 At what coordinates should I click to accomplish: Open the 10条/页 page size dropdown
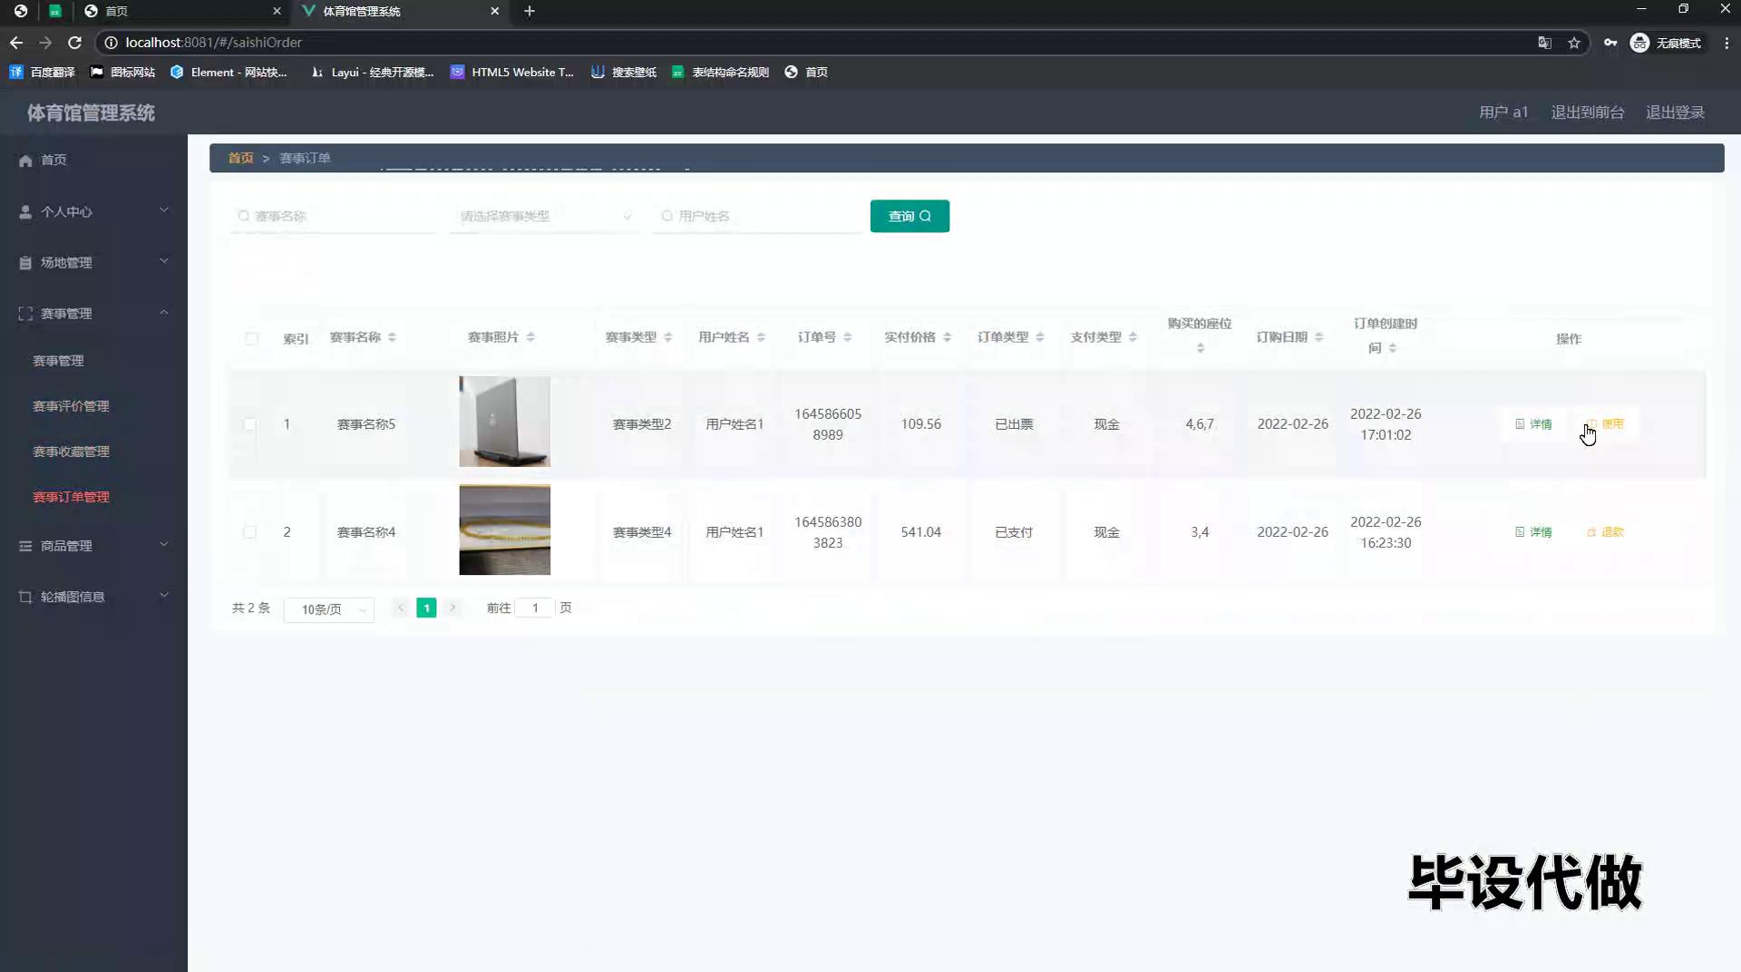(x=329, y=609)
